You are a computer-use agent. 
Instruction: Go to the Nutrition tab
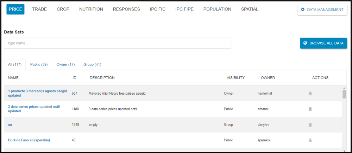[91, 9]
